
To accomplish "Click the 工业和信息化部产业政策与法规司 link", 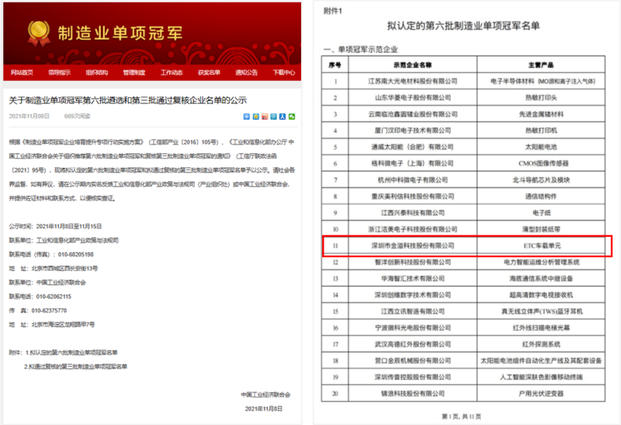I will (77, 240).
